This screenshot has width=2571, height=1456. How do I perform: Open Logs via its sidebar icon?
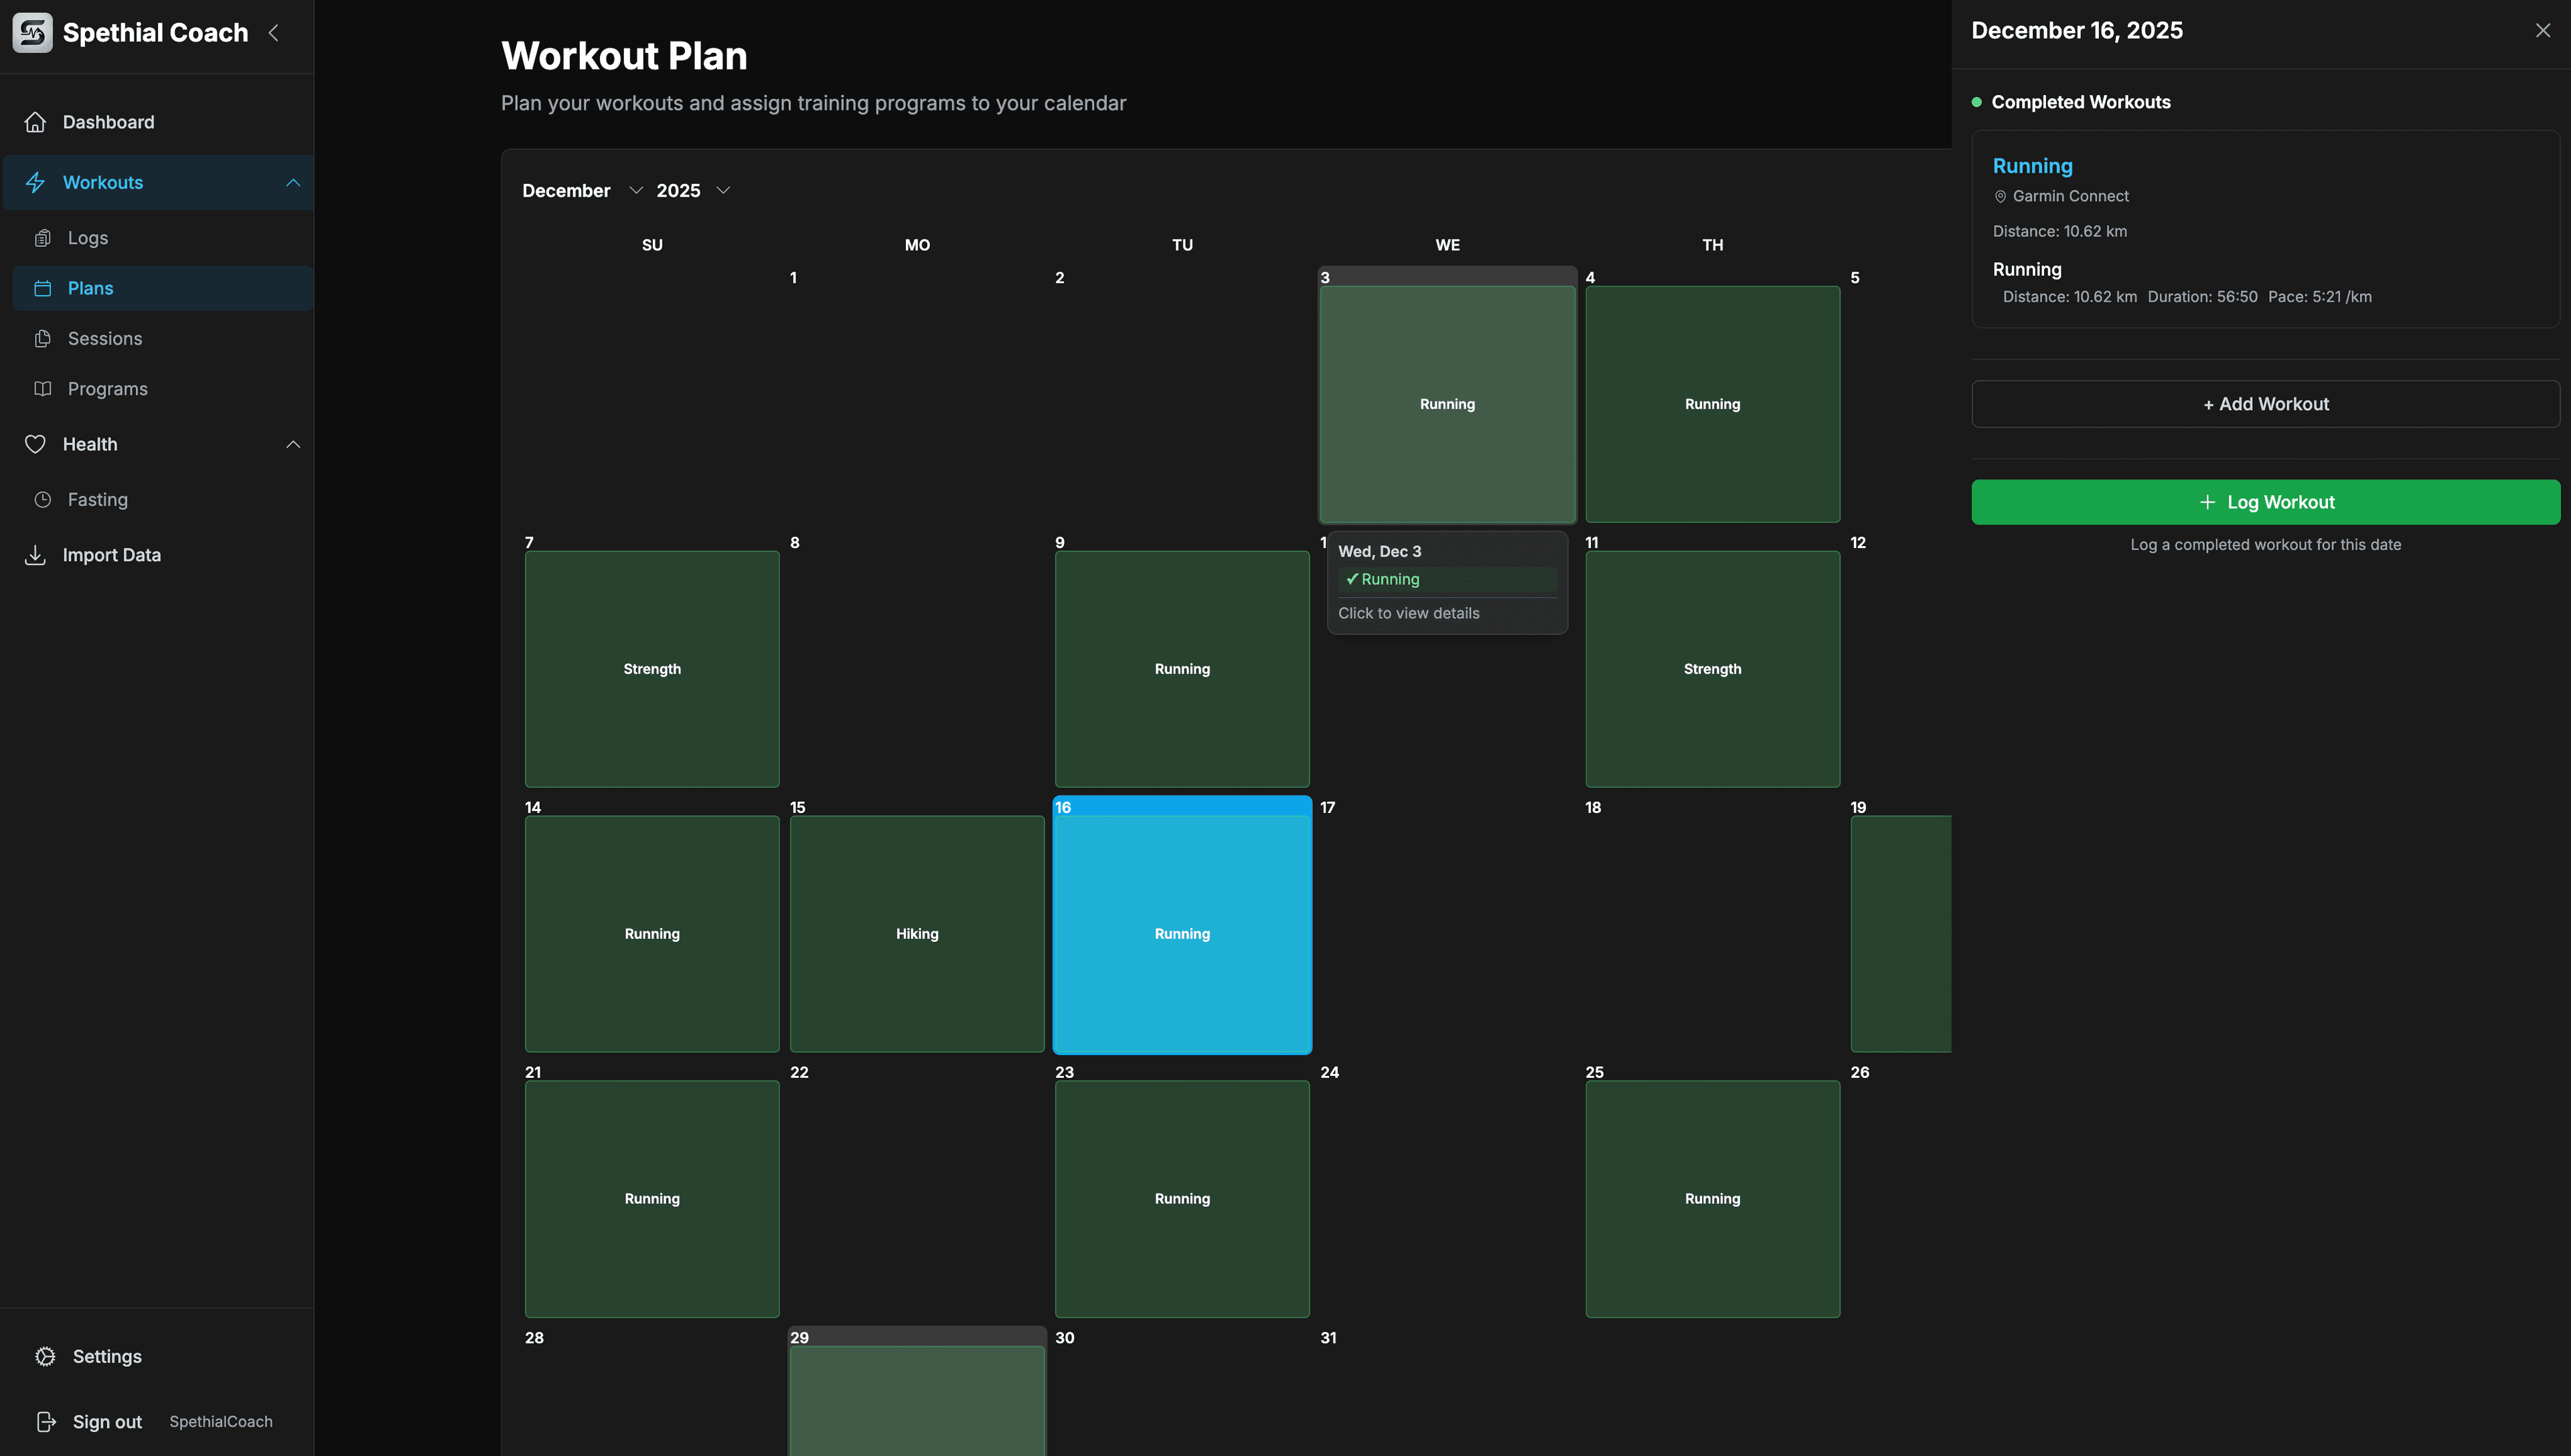coord(43,237)
